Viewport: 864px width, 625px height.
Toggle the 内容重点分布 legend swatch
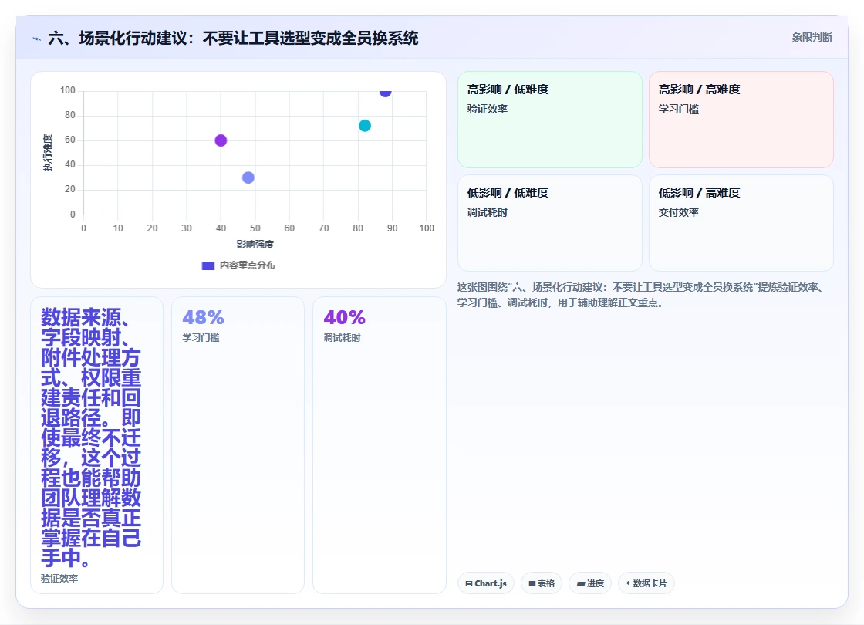coord(208,265)
